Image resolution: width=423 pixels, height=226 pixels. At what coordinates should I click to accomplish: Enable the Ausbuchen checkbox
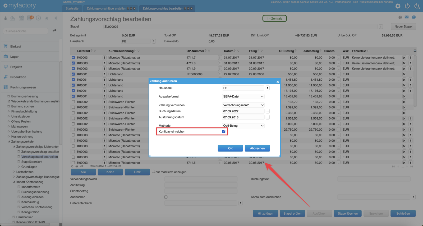tap(166, 197)
